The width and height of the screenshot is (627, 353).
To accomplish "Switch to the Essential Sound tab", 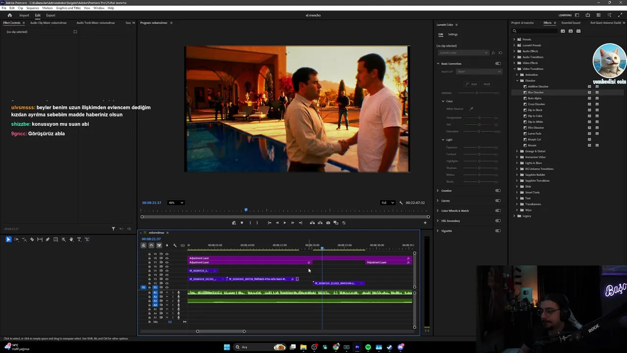I will click(570, 23).
